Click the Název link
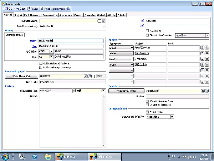This screenshot has height=161, width=214. coord(33,41)
